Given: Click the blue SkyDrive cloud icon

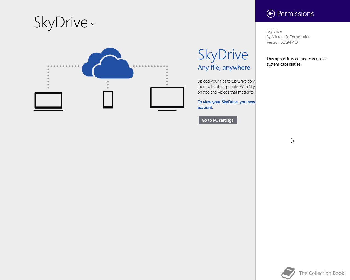Looking at the screenshot, I should tap(108, 63).
